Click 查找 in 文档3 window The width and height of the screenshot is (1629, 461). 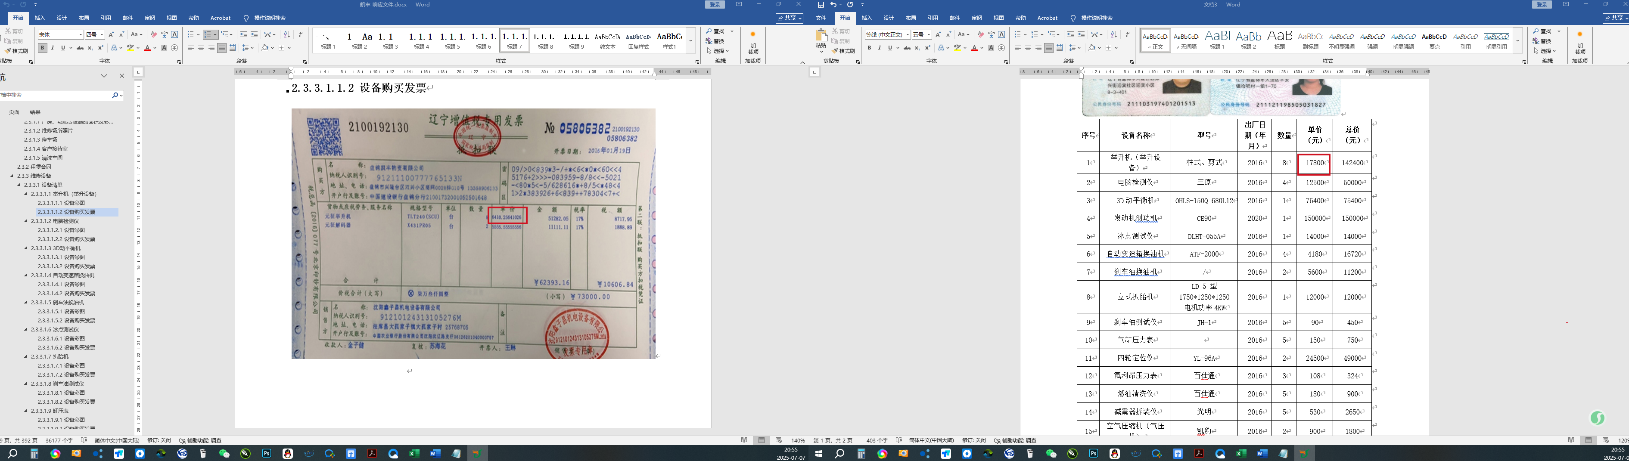(1542, 31)
